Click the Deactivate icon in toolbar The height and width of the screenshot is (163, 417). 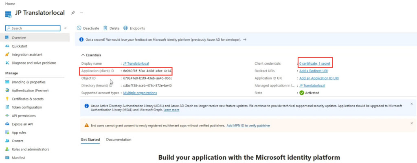(79, 28)
